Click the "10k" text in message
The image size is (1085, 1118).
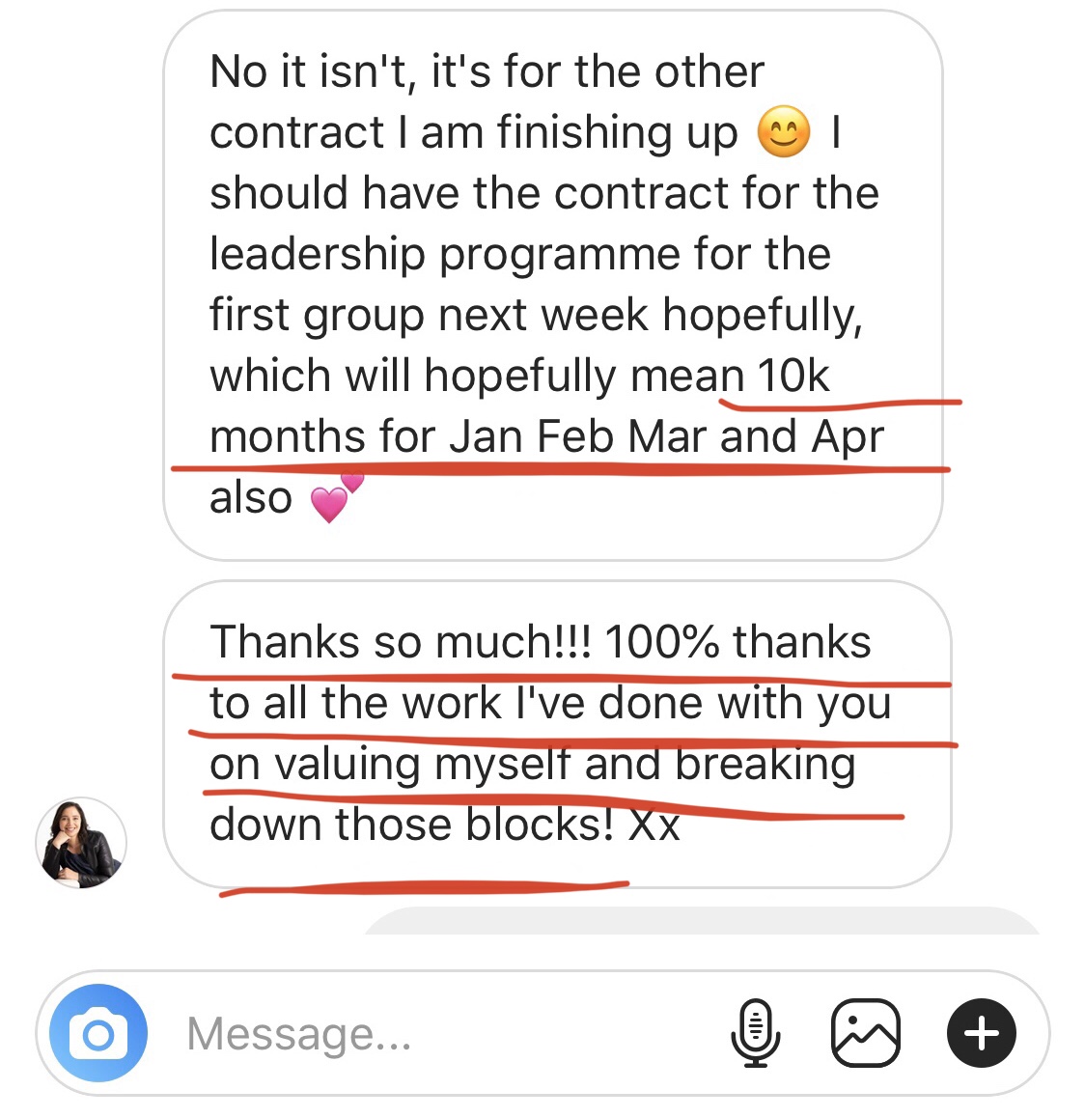coord(793,376)
